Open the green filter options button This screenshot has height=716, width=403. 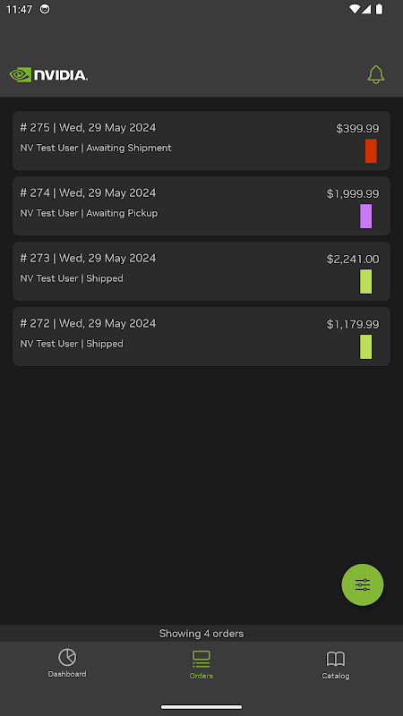coord(363,584)
